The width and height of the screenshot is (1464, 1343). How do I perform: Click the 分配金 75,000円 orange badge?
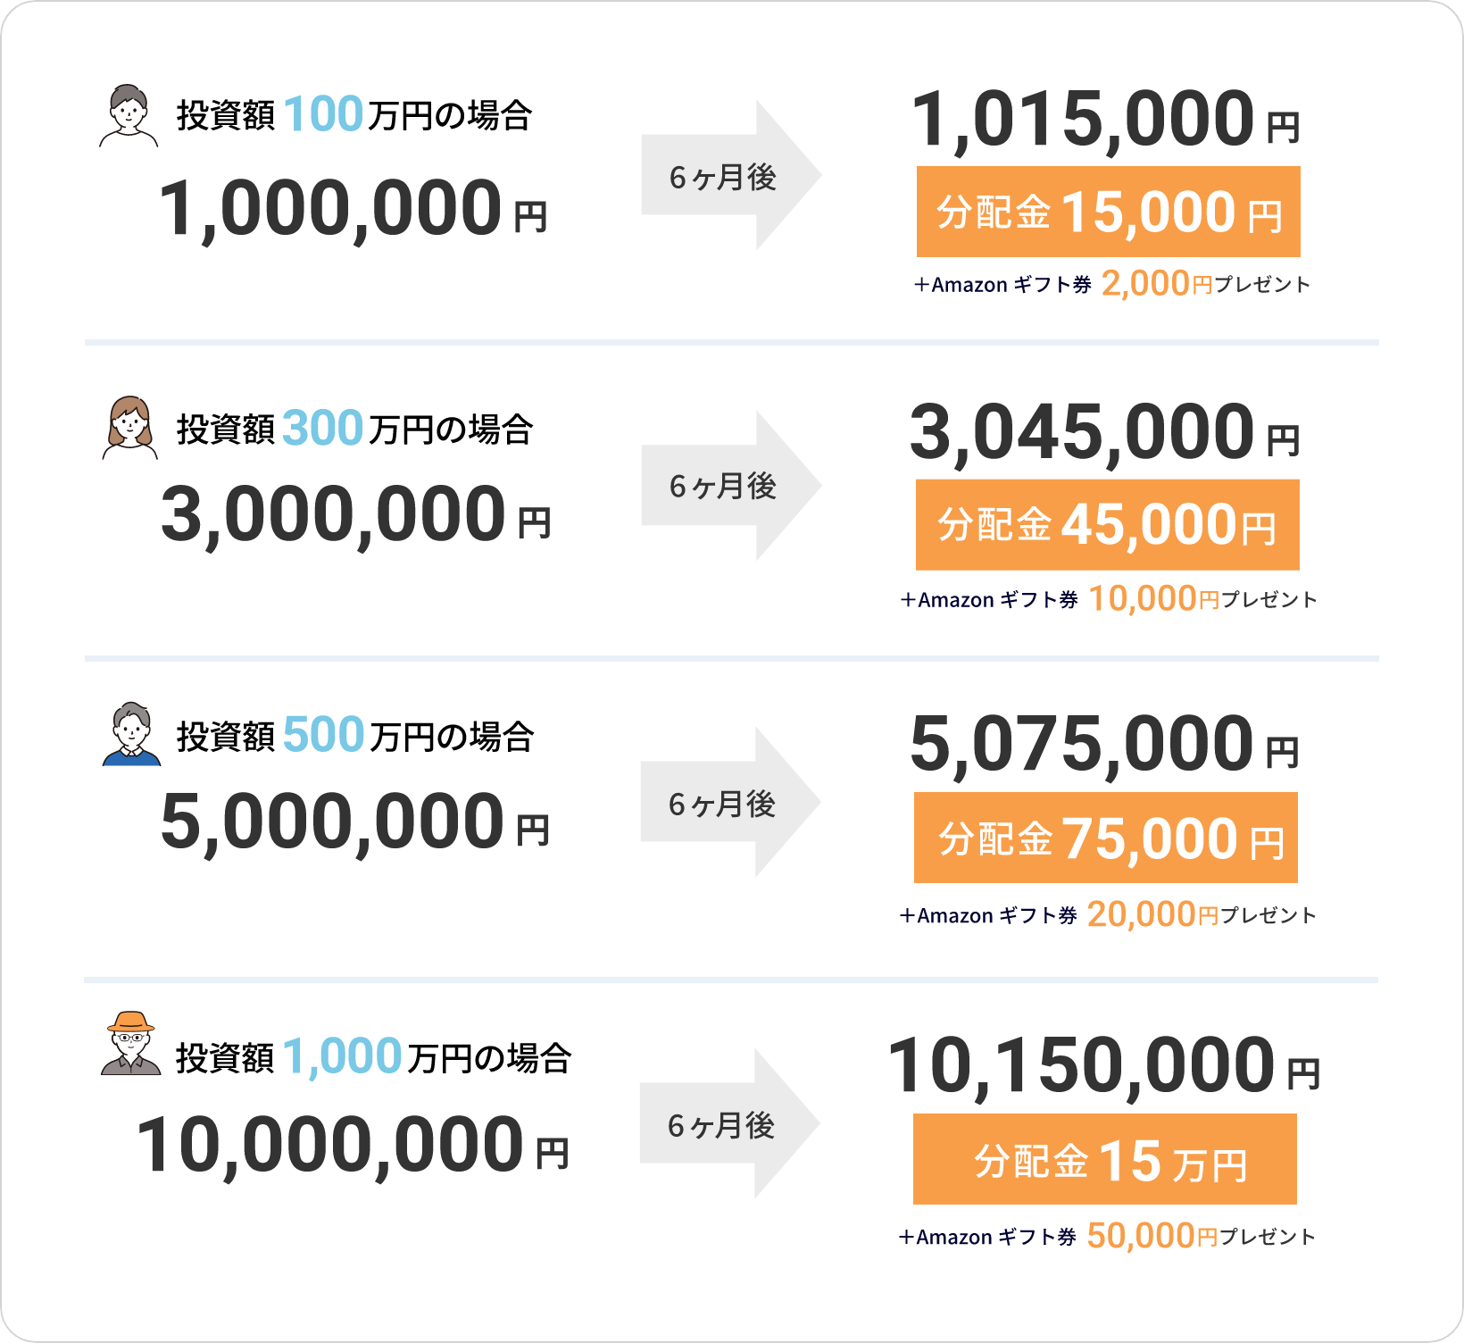click(1105, 838)
